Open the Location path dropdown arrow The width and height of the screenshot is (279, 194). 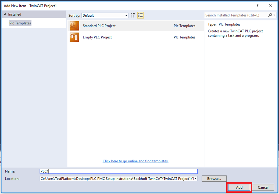point(195,179)
